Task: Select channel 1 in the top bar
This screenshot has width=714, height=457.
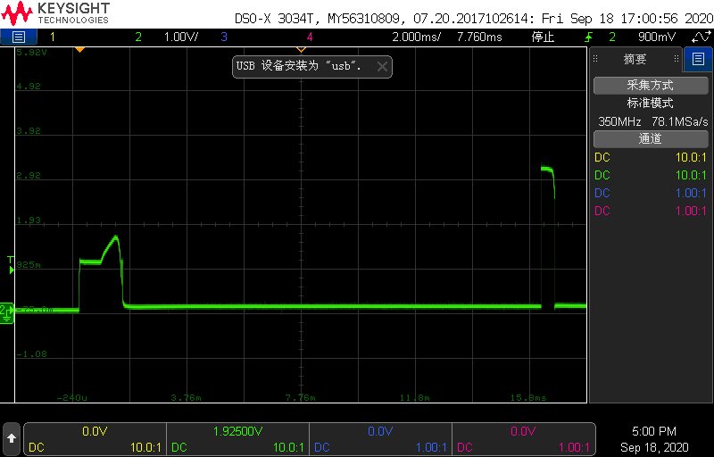Action: (x=53, y=37)
